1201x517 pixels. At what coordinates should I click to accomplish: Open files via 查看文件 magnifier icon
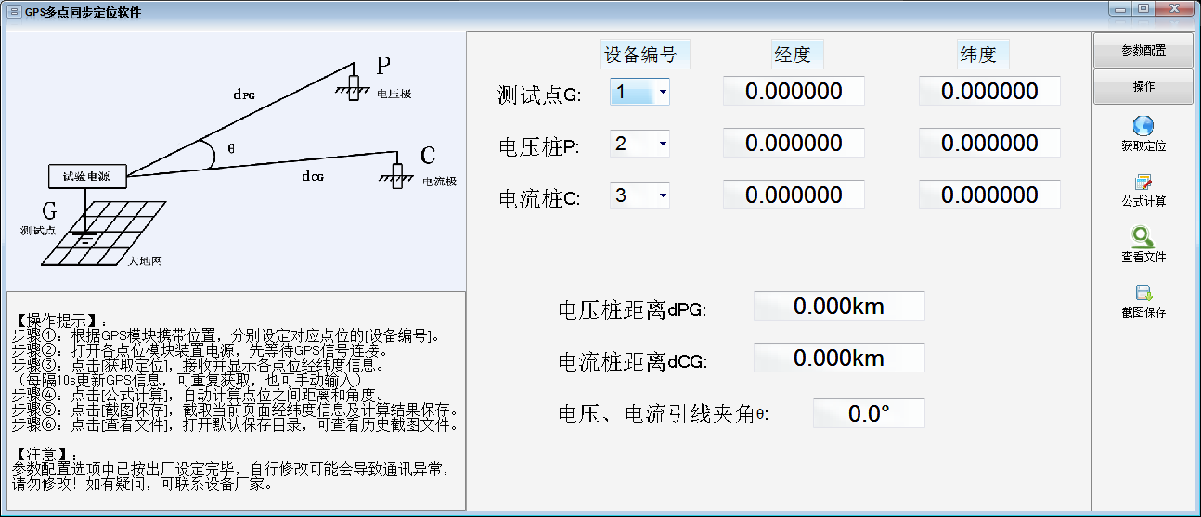[x=1143, y=238]
